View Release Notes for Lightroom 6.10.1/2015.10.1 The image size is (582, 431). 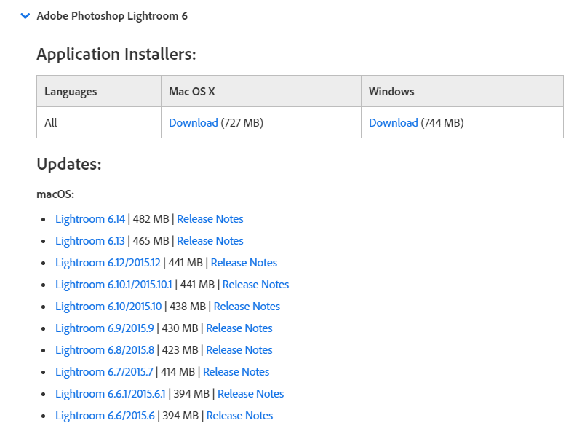(x=255, y=285)
